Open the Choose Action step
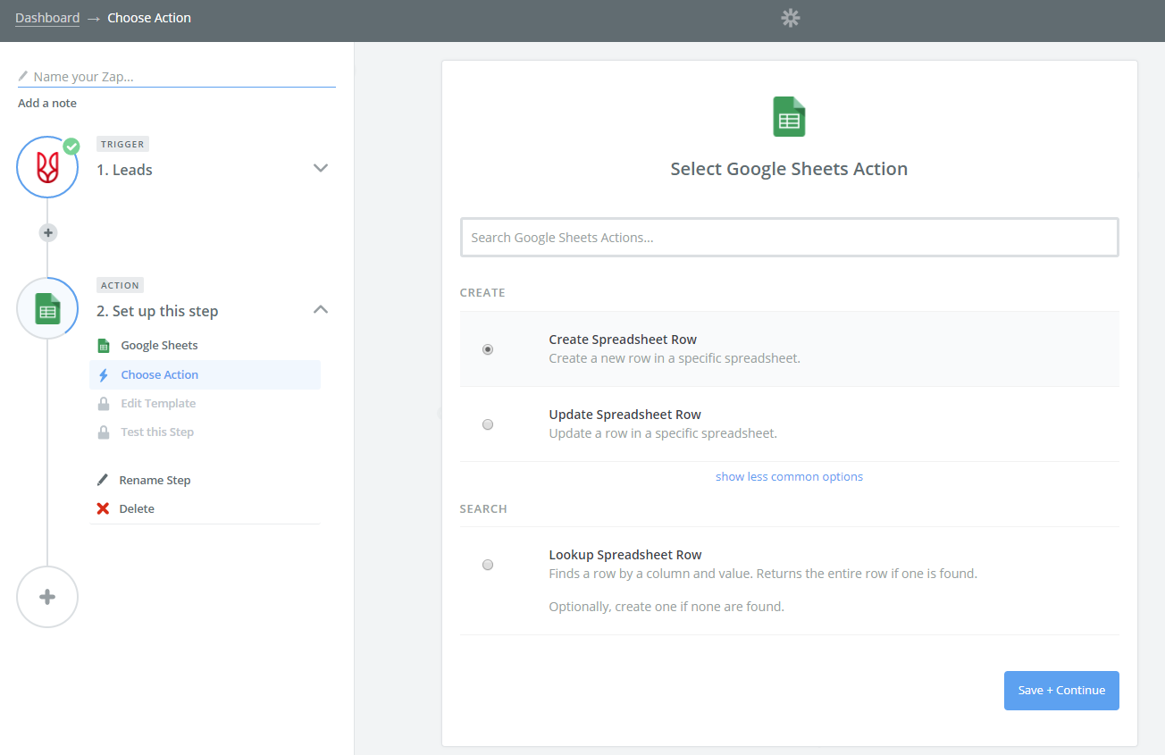This screenshot has height=755, width=1165. pyautogui.click(x=205, y=375)
